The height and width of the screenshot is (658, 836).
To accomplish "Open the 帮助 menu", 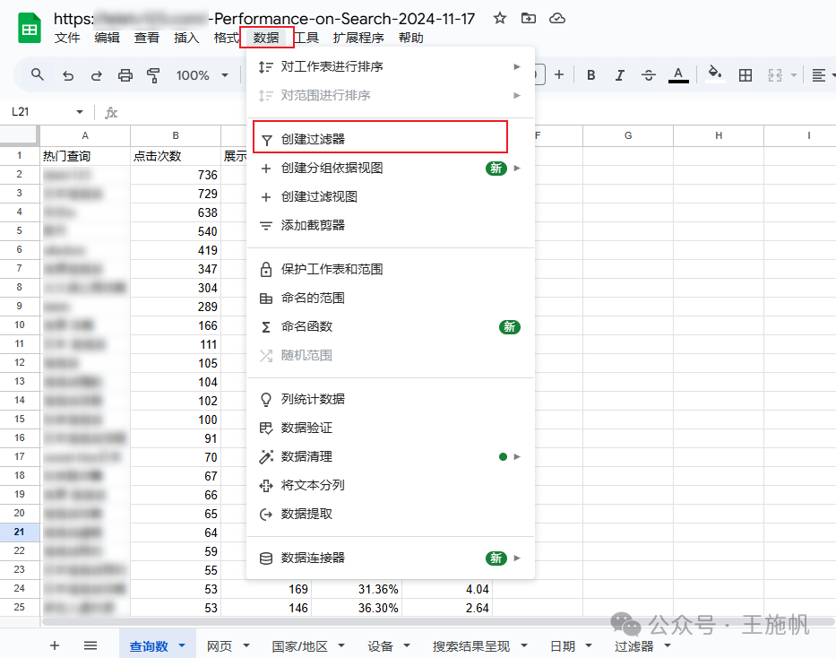I will click(411, 38).
